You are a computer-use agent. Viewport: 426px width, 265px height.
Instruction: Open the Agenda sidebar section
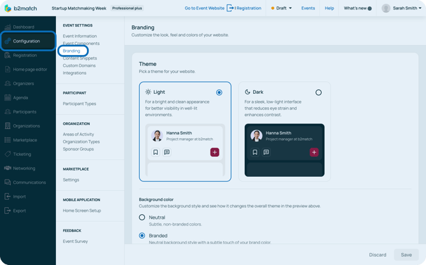click(20, 98)
